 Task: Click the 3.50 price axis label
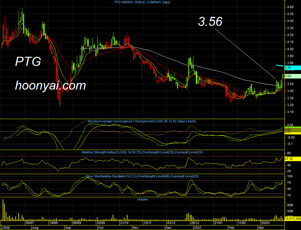[290, 84]
